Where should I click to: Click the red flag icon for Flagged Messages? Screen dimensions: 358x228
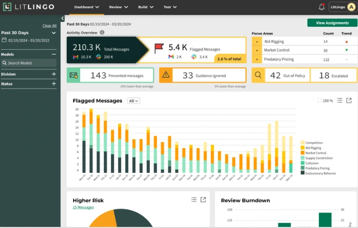(159, 48)
